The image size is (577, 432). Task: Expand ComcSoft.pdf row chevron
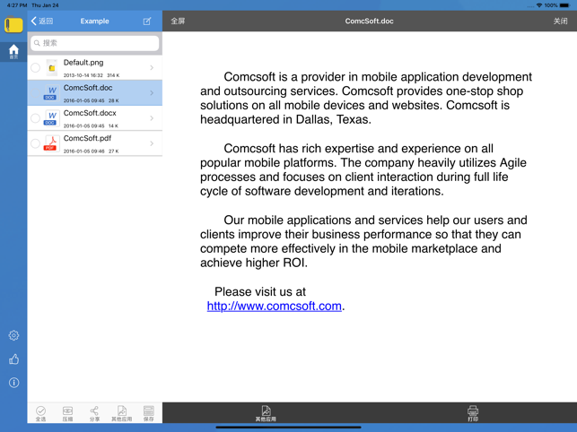pyautogui.click(x=152, y=143)
